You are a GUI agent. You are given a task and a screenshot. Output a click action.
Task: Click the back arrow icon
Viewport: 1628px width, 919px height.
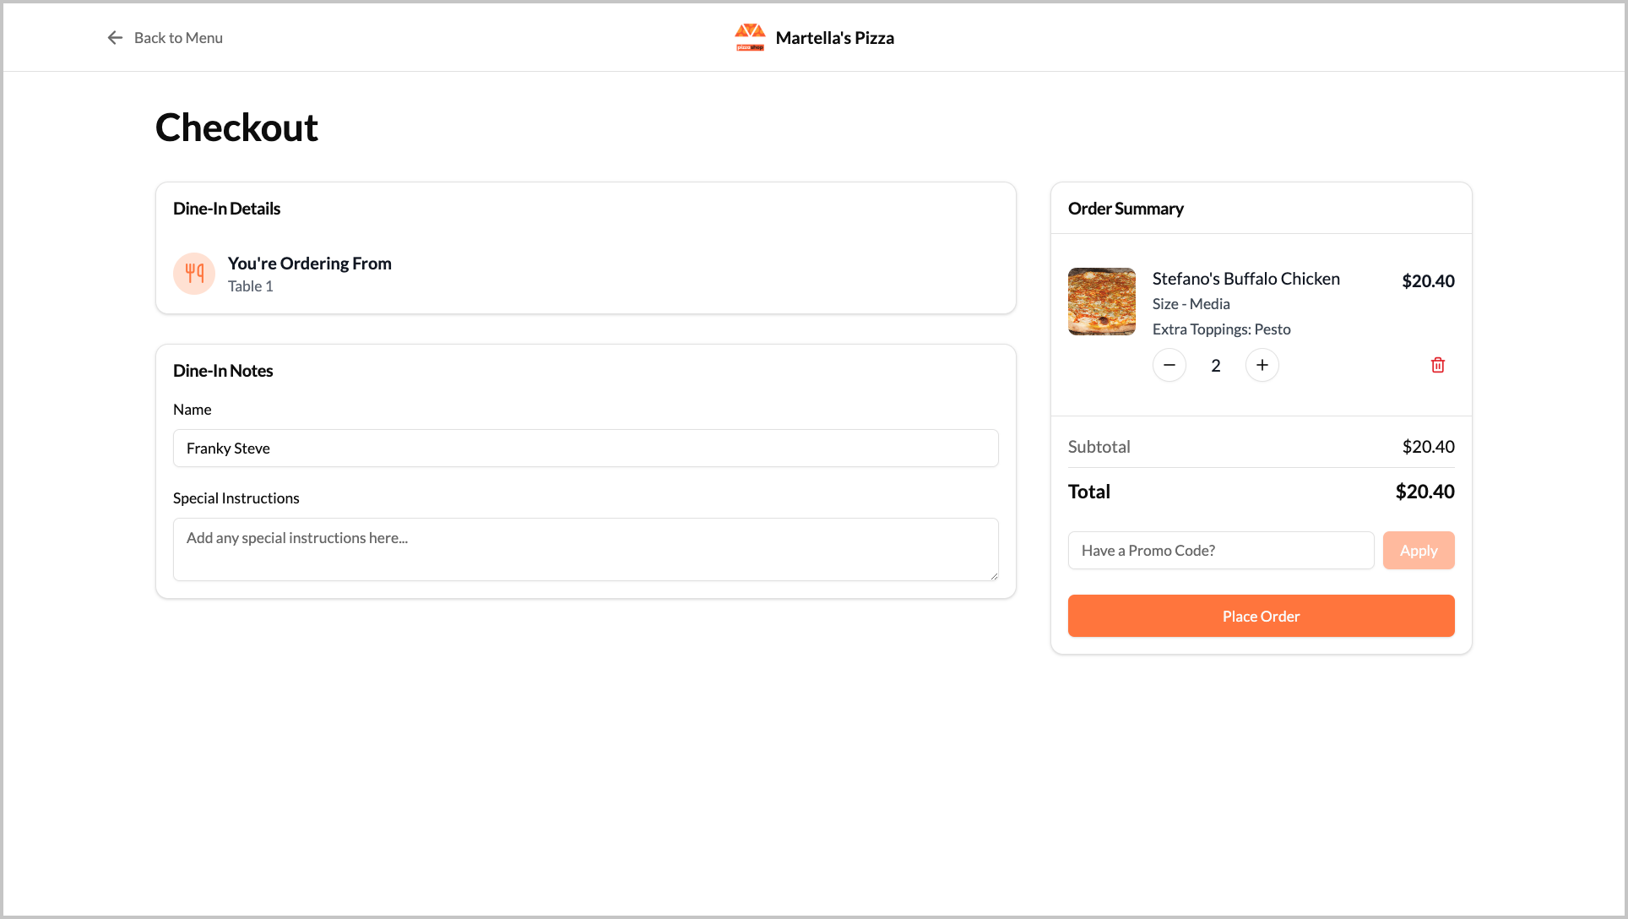(x=115, y=38)
